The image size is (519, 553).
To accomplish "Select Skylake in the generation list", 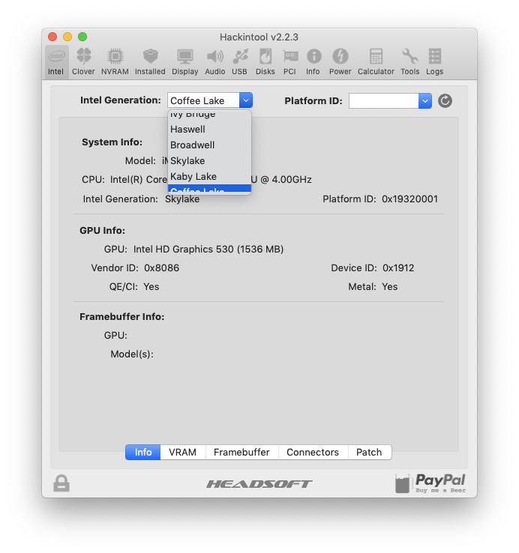I will (209, 161).
